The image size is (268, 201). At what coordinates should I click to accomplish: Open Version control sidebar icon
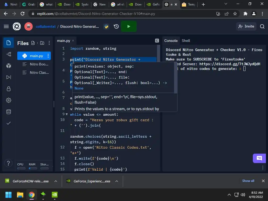9,54
